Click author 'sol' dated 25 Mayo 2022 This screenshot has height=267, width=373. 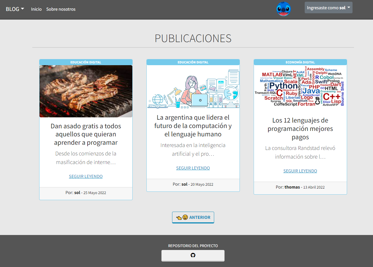tap(77, 193)
